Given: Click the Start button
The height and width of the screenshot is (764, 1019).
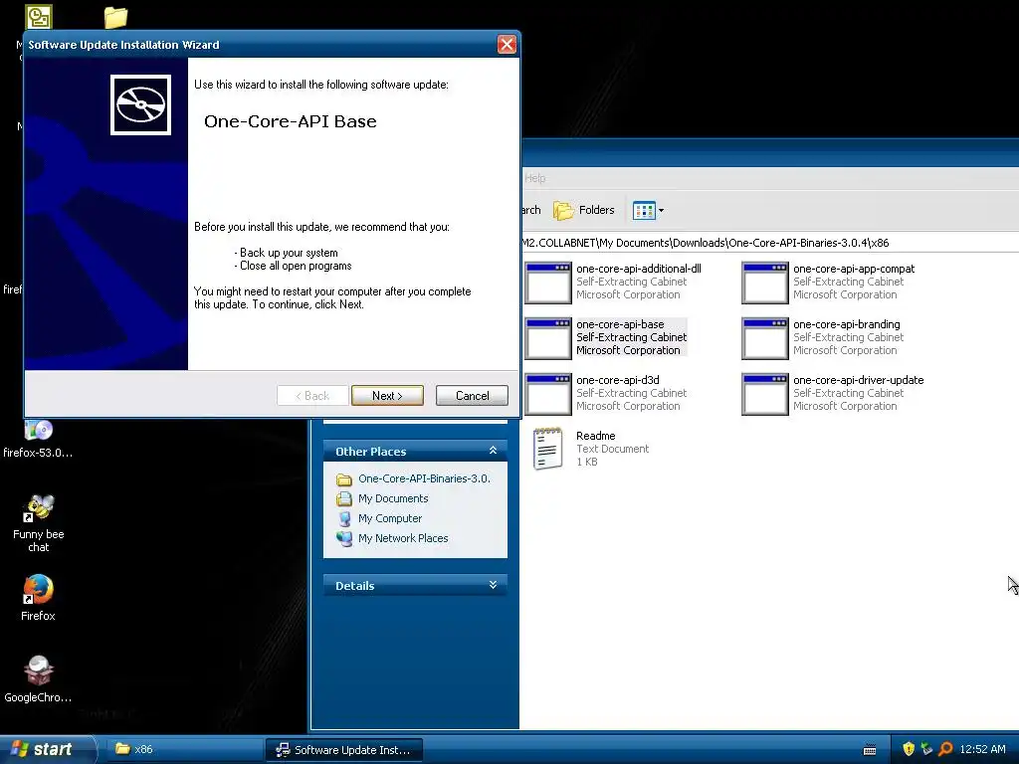Looking at the screenshot, I should coord(47,749).
